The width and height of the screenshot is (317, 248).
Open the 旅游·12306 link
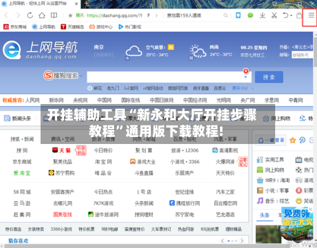pos(185,150)
